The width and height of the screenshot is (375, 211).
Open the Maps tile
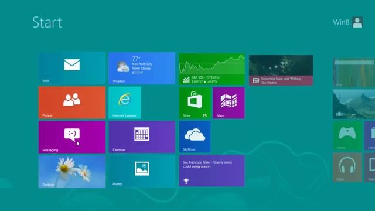pos(229,103)
